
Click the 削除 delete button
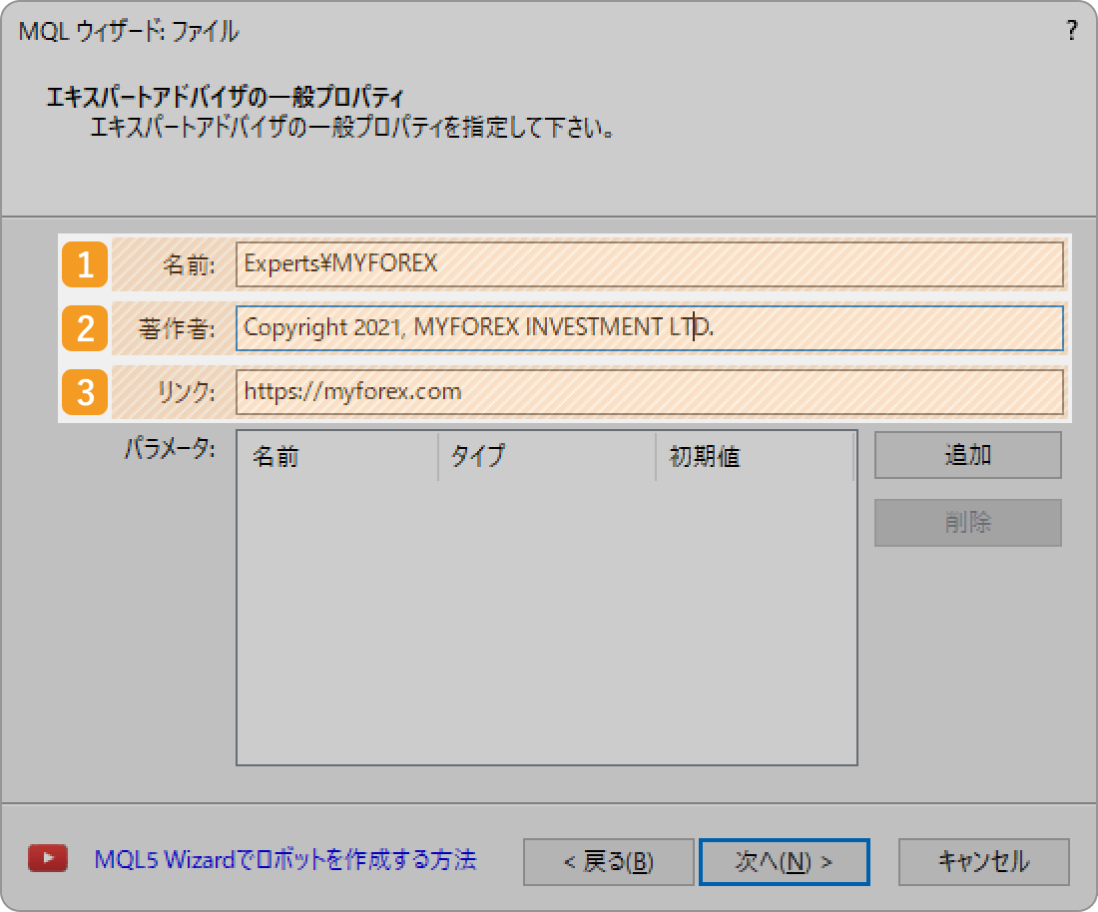pos(968,522)
